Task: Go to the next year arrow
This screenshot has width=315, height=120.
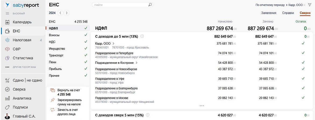Action: pos(67,13)
